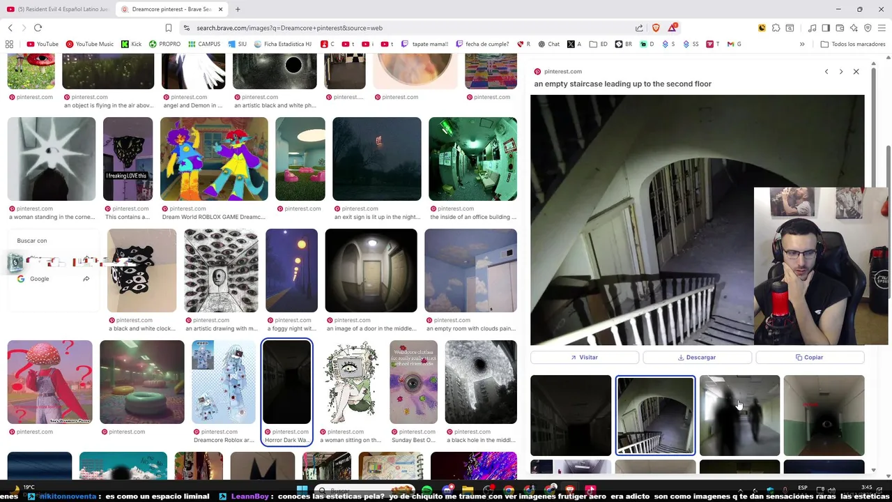
Task: Open the Dreamcore Roblox ar... image
Action: [x=224, y=382]
